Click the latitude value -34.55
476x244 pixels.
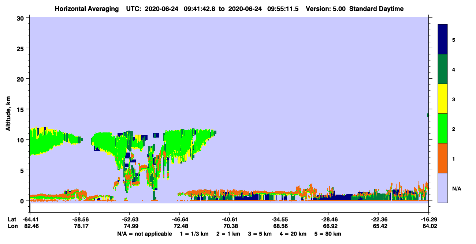(x=279, y=219)
